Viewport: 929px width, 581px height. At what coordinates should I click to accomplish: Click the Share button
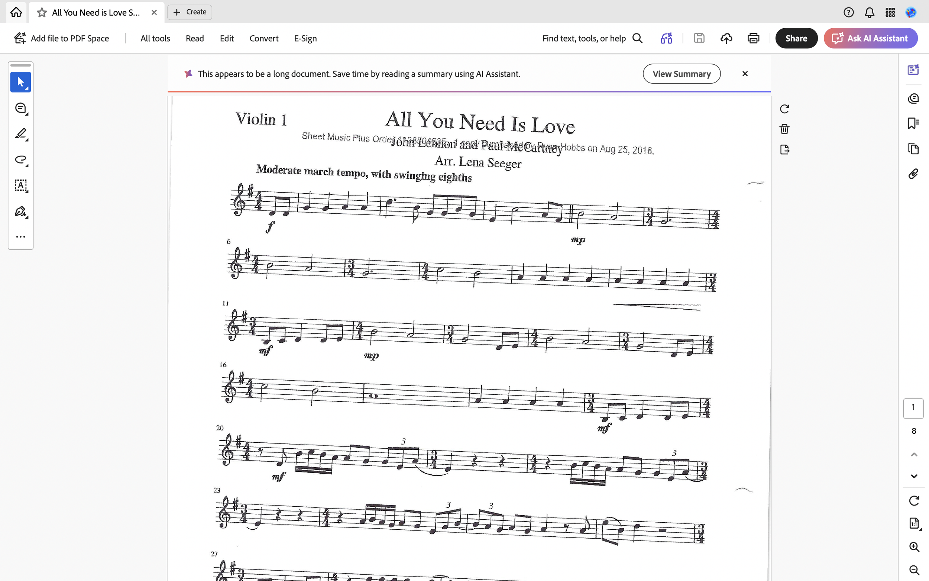pyautogui.click(x=796, y=38)
